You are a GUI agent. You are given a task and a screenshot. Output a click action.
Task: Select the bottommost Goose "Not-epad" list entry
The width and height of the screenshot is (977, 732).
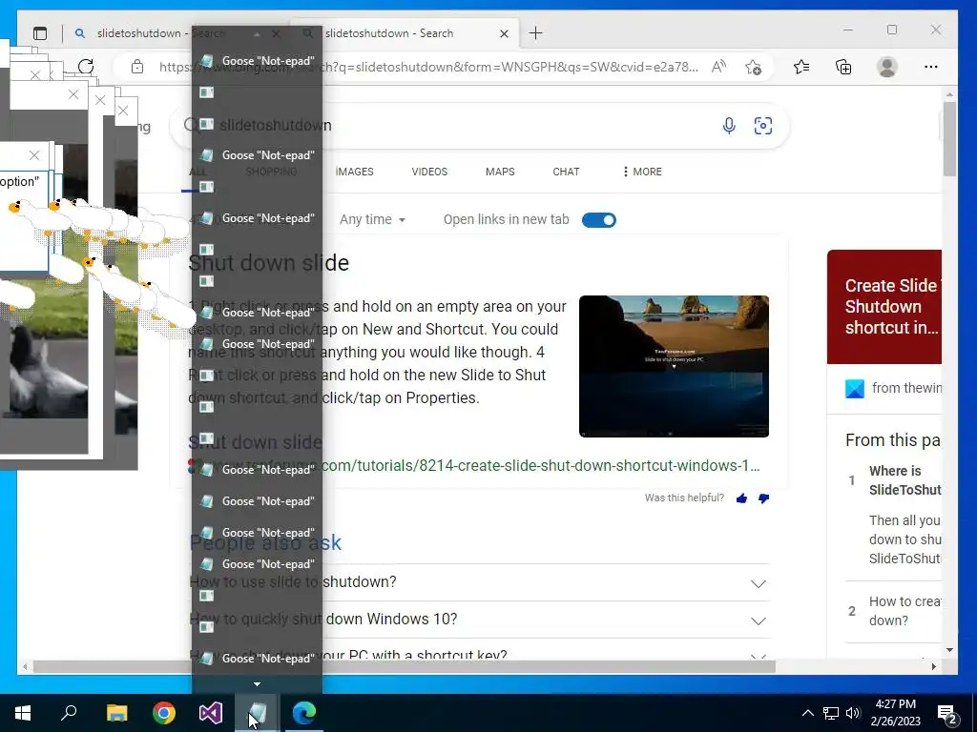[x=257, y=659]
